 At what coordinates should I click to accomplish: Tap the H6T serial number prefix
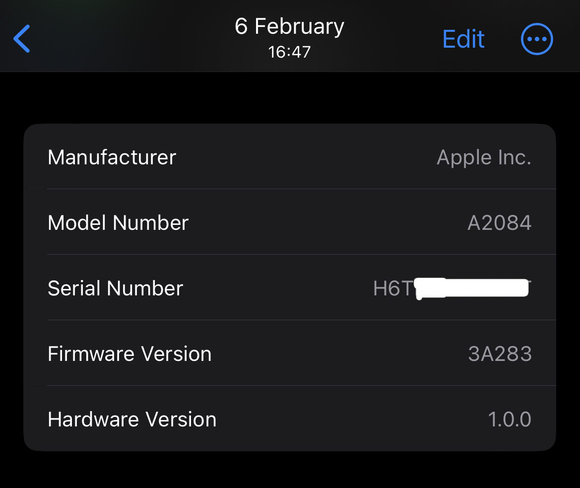point(392,288)
